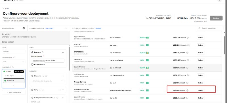The height and width of the screenshot is (103, 227).
Task: Click the '99.83%' uptime value
Action: [143, 53]
